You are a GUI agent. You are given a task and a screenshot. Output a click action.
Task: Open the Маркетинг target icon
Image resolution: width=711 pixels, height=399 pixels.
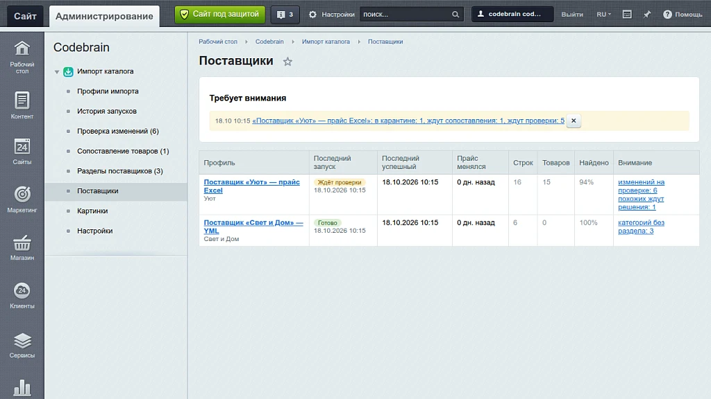pos(22,195)
